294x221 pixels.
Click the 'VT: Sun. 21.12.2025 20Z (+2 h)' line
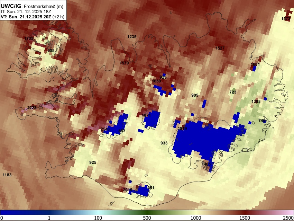coord(33,17)
